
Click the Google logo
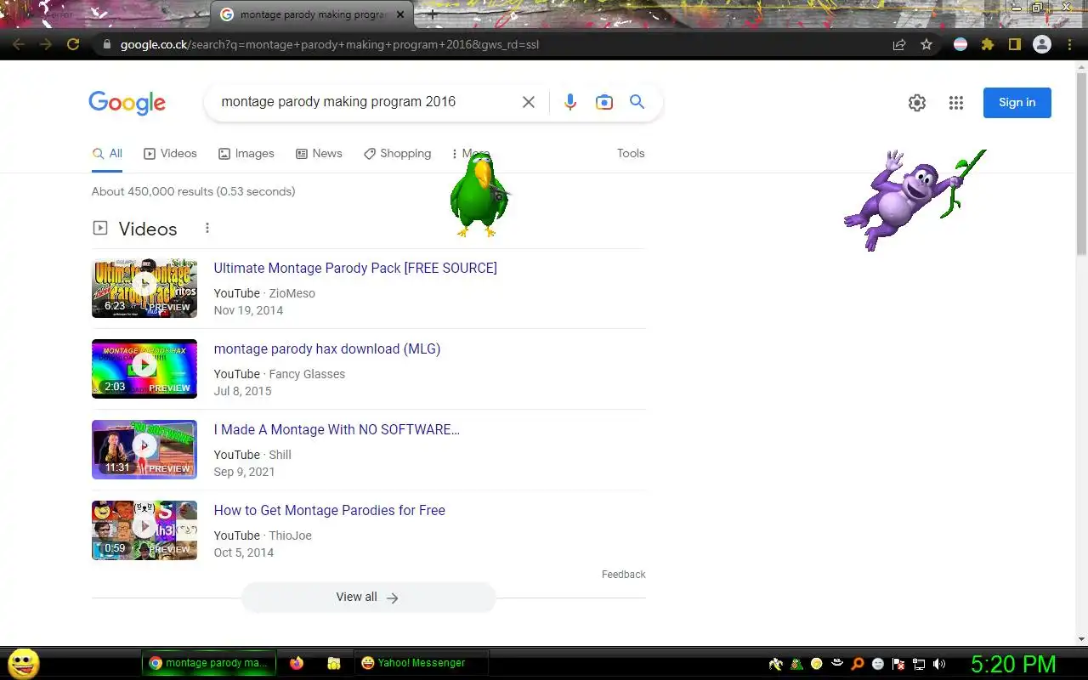point(127,103)
